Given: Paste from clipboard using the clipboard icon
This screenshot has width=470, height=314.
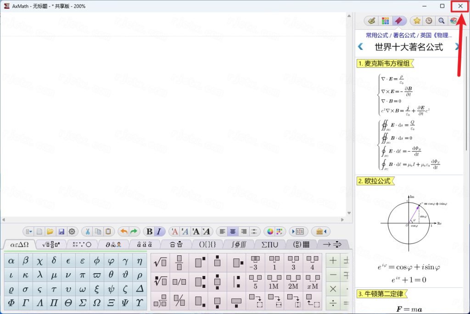Looking at the screenshot, I should tap(108, 231).
